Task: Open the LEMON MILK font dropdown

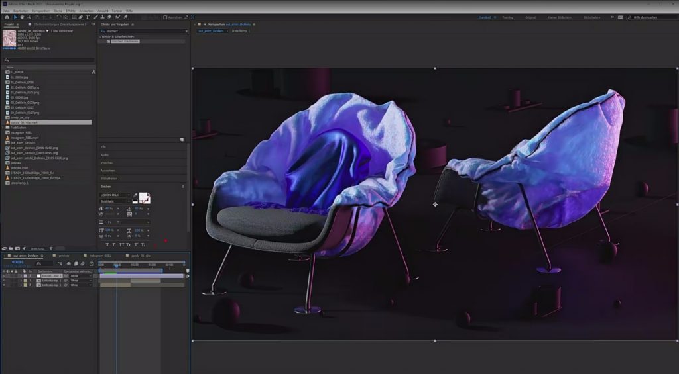Action: point(115,195)
